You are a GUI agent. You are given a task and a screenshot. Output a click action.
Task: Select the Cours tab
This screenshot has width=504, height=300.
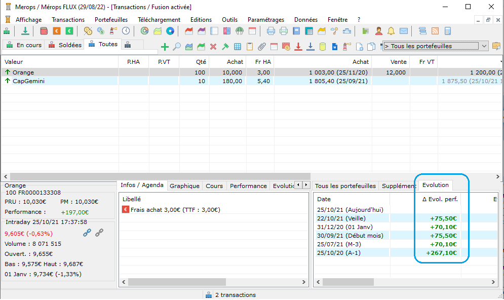[x=214, y=186]
